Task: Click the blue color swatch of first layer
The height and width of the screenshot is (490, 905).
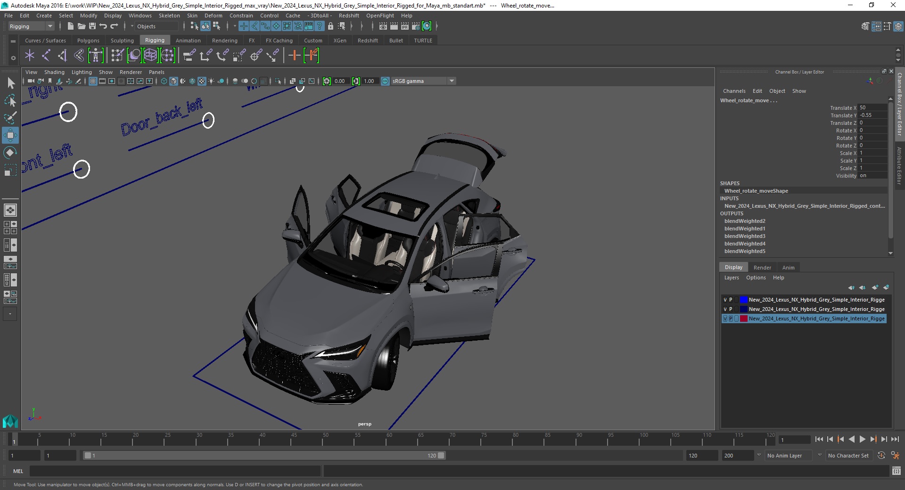Action: (743, 300)
